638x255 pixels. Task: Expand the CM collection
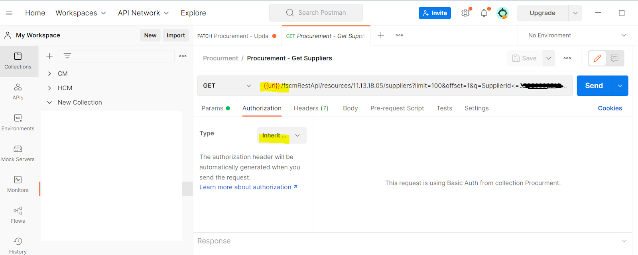(49, 74)
